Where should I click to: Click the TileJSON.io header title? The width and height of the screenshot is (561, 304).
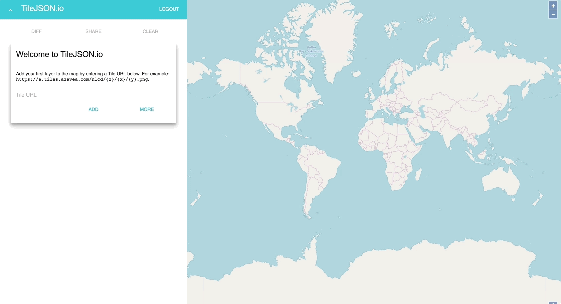click(x=42, y=9)
